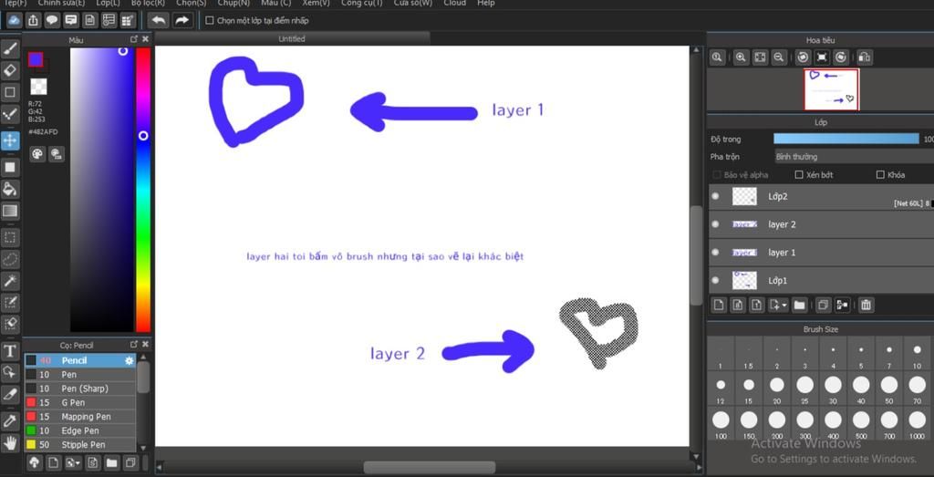Click the Redo arrow in the toolbar
The height and width of the screenshot is (477, 934).
182,20
